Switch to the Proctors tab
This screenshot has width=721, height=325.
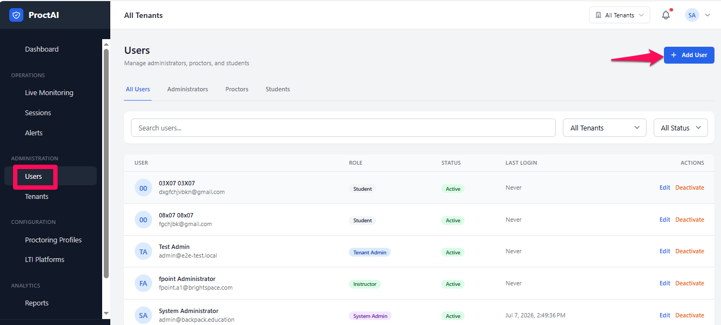237,89
